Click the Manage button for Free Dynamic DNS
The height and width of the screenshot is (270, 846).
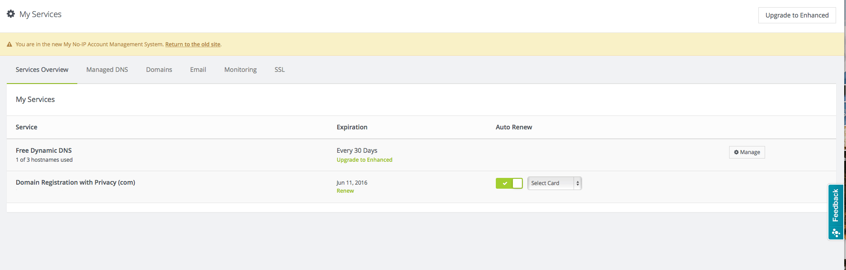[x=747, y=152]
